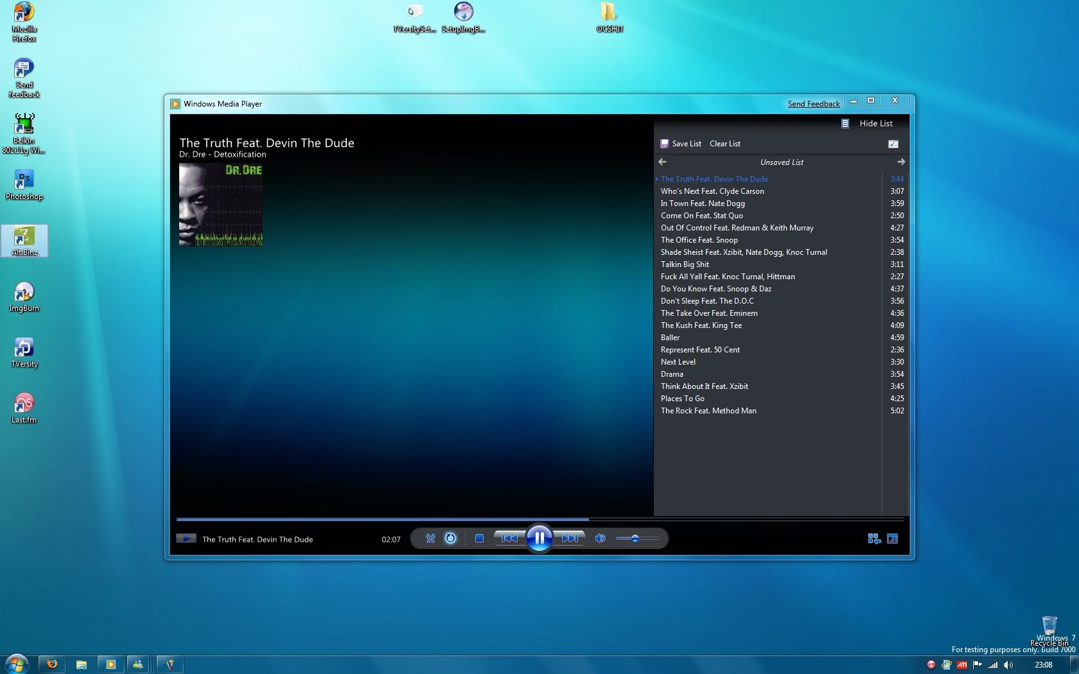Select track Think About It Feat. Xzibit
The height and width of the screenshot is (674, 1079).
(x=781, y=386)
